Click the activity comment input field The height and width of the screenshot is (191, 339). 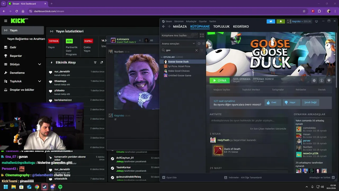[x=249, y=120]
